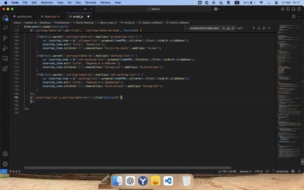Switch to the style.css tab
304x190 pixels.
(50, 16)
